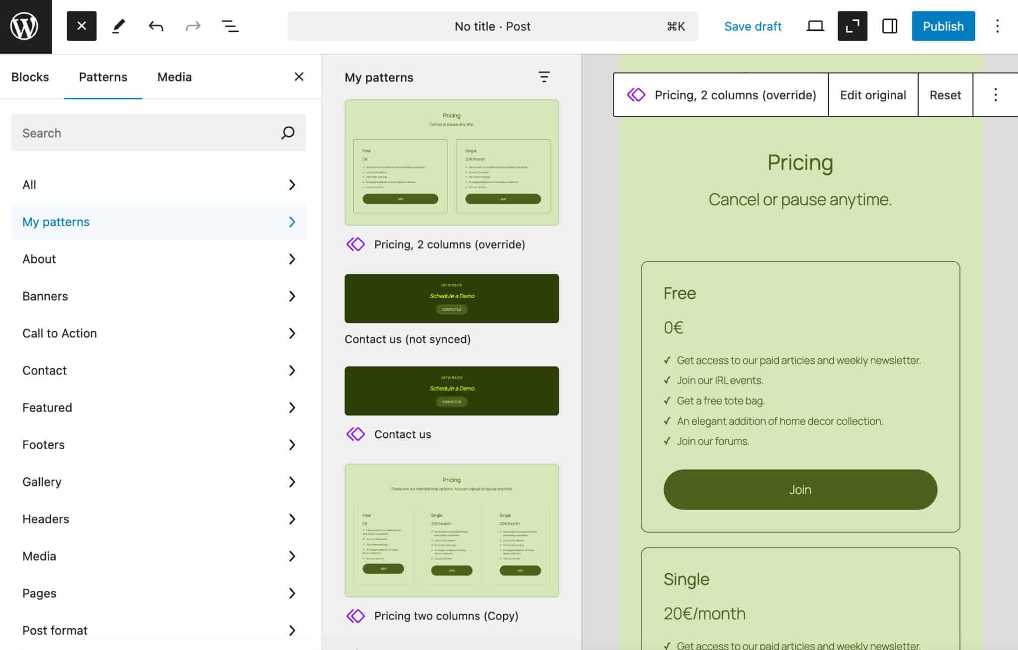Select the Tools pencil icon in the toolbar
This screenshot has height=650, width=1018.
click(x=119, y=26)
